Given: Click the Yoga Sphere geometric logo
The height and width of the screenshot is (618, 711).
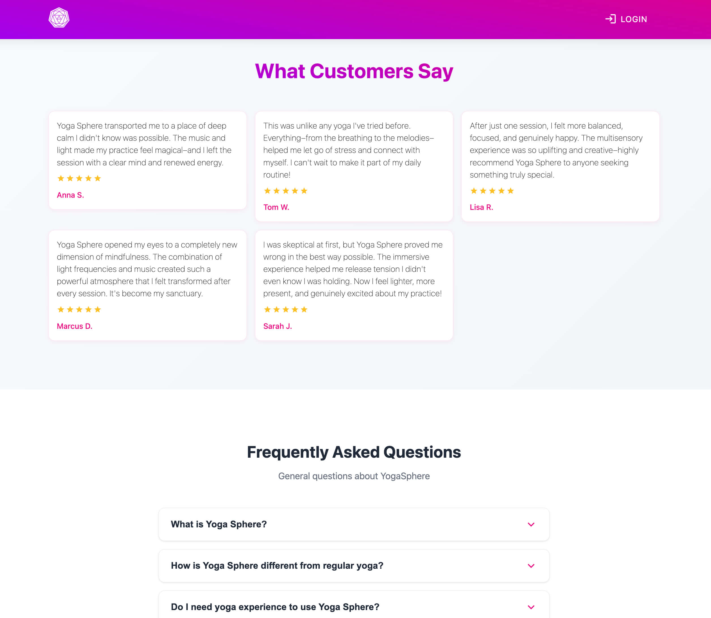Looking at the screenshot, I should coord(59,18).
